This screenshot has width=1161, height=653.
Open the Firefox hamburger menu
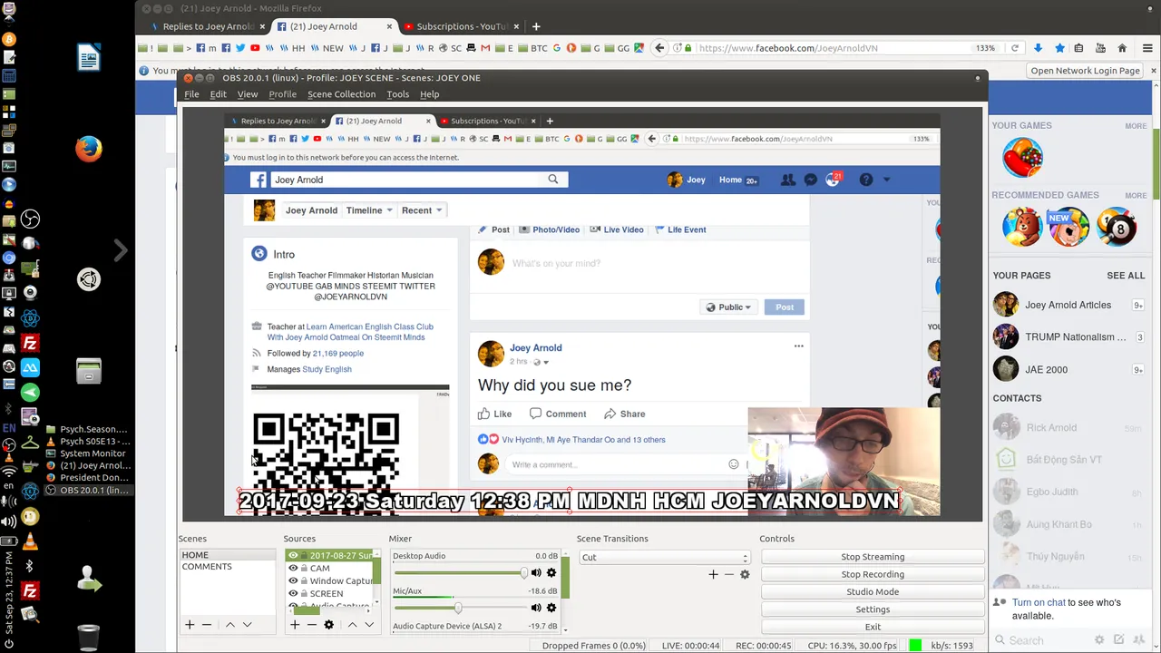[1147, 48]
